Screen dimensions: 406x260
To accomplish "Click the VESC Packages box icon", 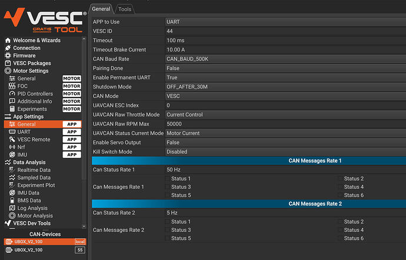I will coord(8,63).
